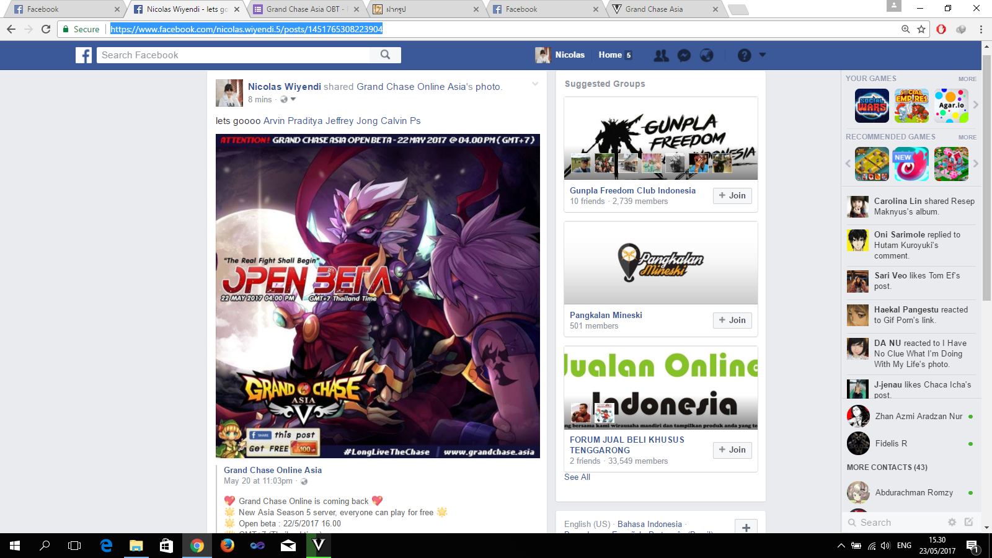Open Pangkalan Mineski group link
The image size is (992, 558).
coord(606,315)
